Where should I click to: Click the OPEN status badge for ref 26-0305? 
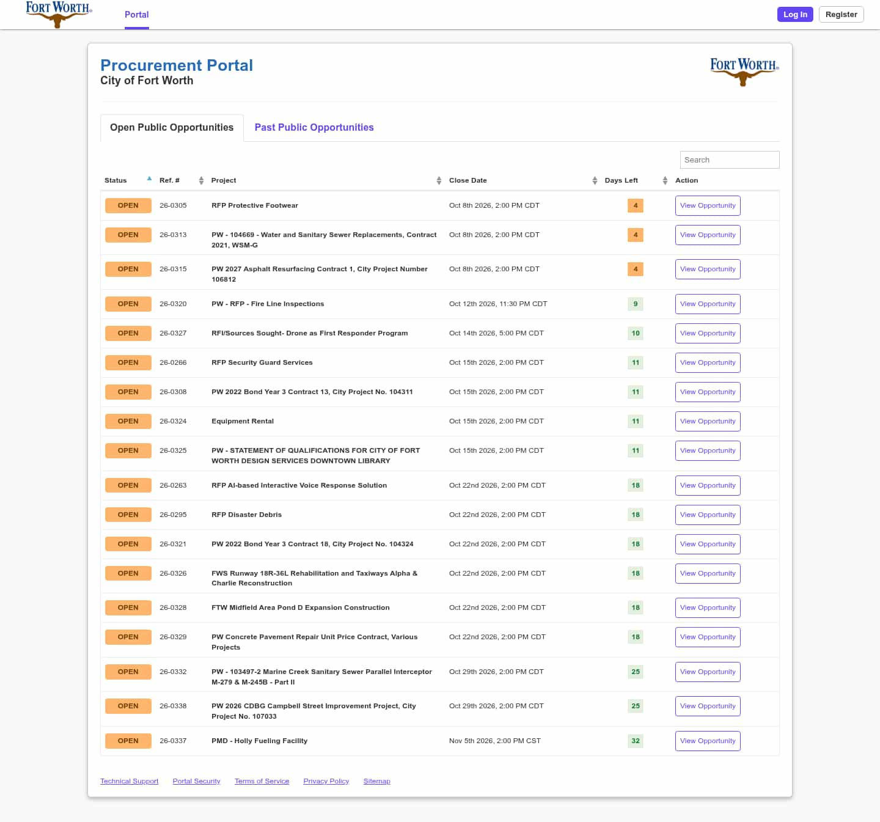128,205
